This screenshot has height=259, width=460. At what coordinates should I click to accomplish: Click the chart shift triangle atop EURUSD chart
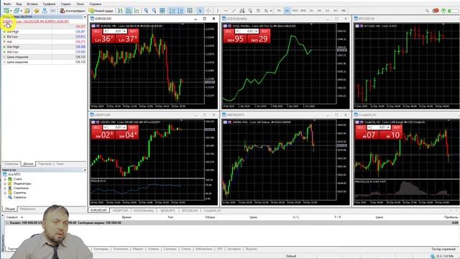(x=183, y=24)
